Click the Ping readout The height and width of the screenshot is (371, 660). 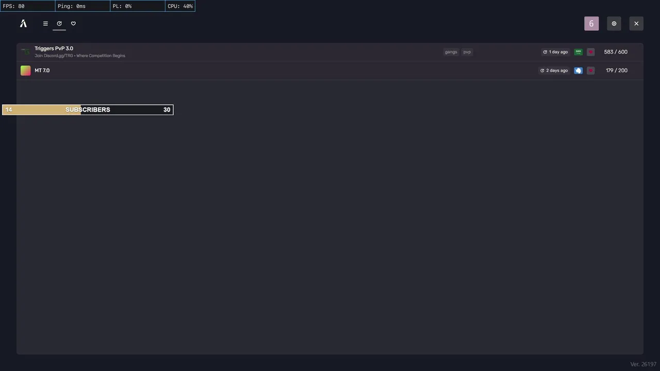(82, 6)
